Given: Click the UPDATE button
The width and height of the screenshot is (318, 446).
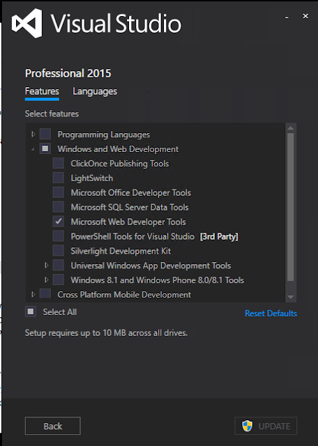Looking at the screenshot, I should point(266,426).
